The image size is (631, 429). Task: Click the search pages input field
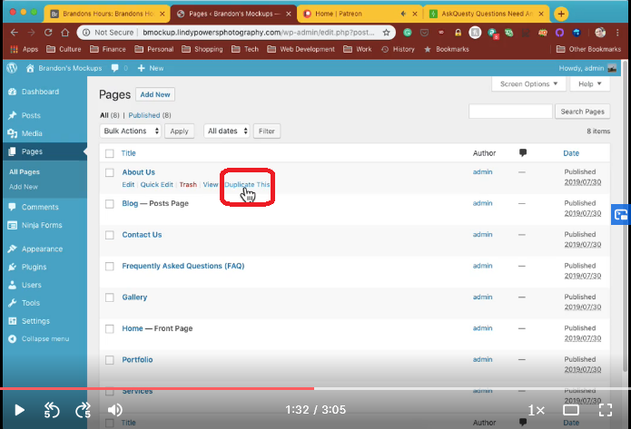pyautogui.click(x=510, y=112)
